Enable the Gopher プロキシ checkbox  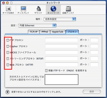[8, 46]
